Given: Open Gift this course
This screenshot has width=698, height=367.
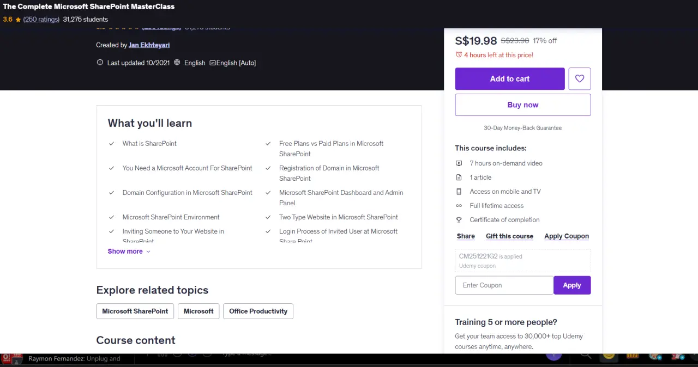Looking at the screenshot, I should [x=509, y=236].
